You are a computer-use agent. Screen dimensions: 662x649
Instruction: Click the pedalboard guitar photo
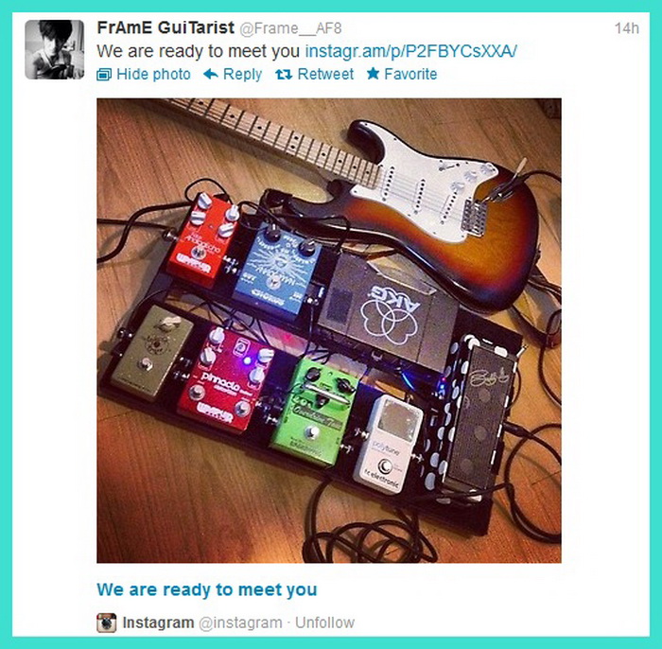point(329,330)
